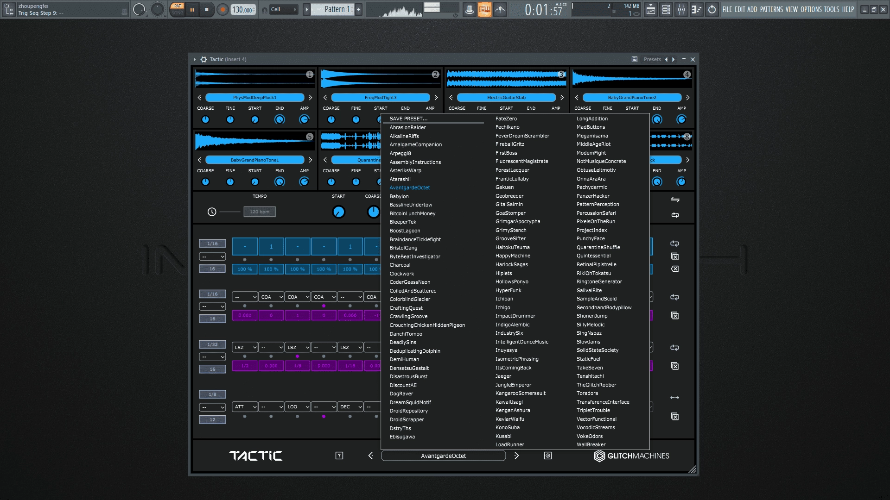Toggle second trigger step showing 1
This screenshot has height=500, width=890.
[x=271, y=246]
